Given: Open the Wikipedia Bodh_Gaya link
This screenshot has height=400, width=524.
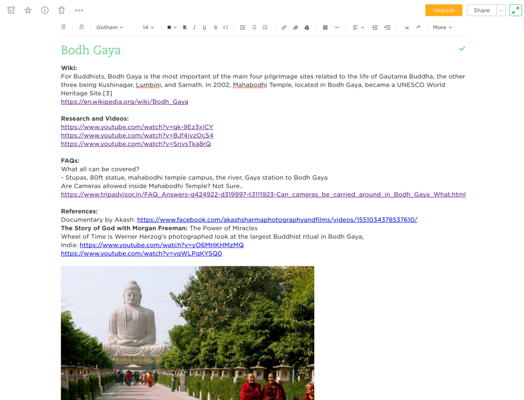Looking at the screenshot, I should [x=124, y=102].
